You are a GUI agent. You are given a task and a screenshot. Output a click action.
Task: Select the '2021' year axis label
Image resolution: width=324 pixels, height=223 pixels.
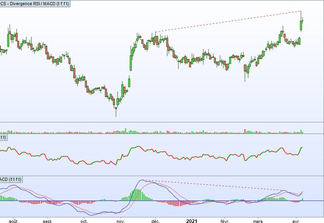click(x=191, y=221)
